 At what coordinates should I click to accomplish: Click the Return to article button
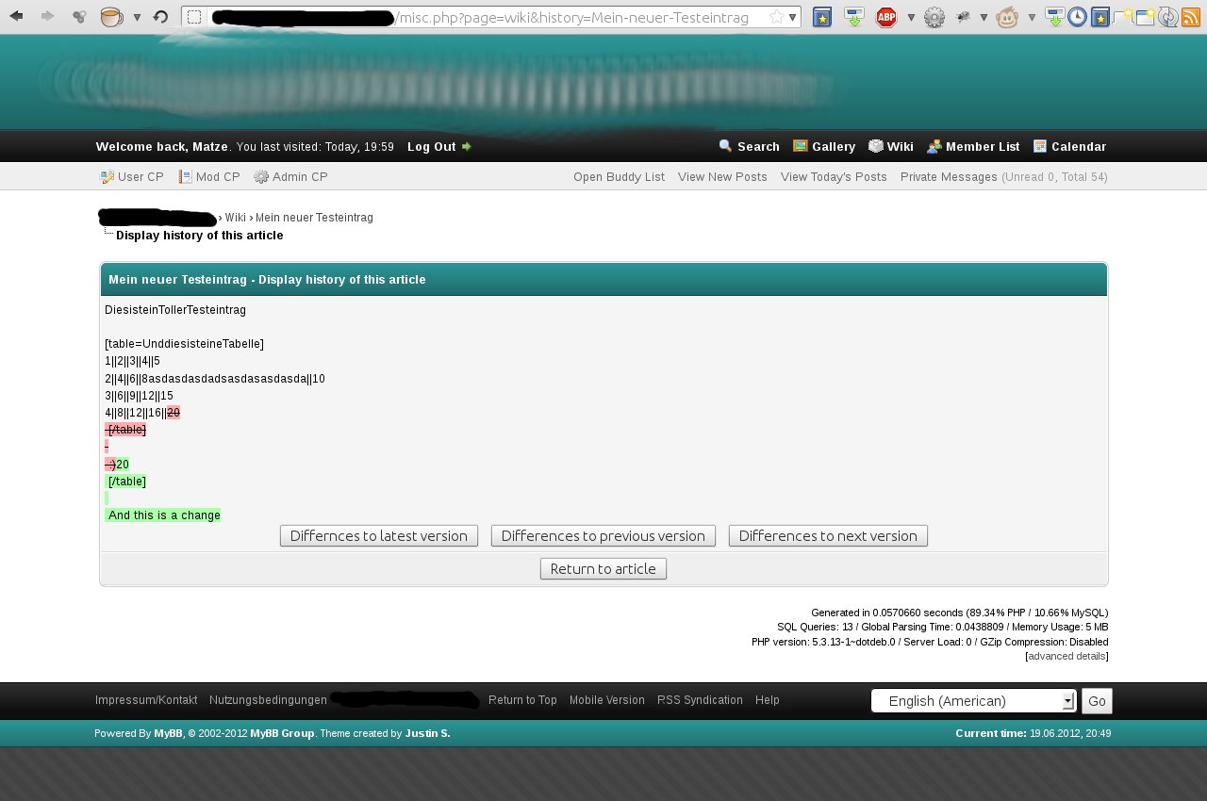pyautogui.click(x=603, y=569)
